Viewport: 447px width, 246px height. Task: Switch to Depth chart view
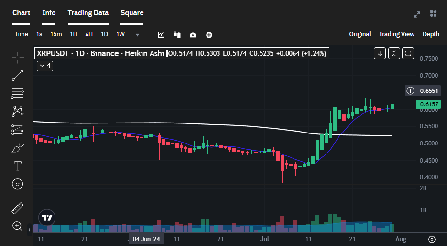click(x=431, y=34)
